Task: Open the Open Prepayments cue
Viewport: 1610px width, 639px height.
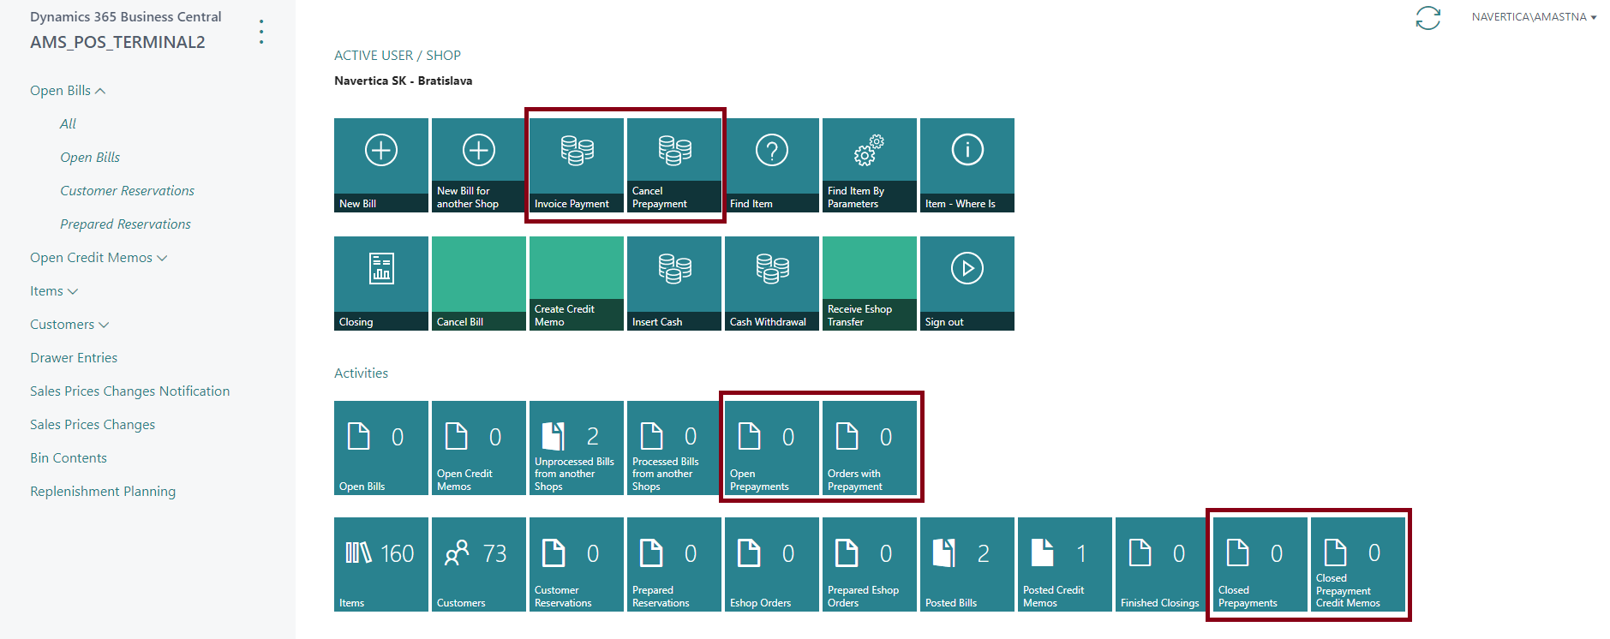Action: point(772,448)
